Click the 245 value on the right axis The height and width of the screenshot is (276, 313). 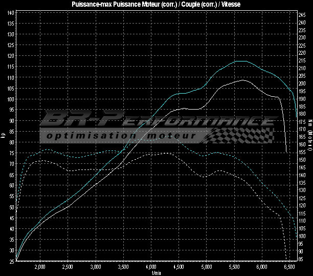[303, 14]
